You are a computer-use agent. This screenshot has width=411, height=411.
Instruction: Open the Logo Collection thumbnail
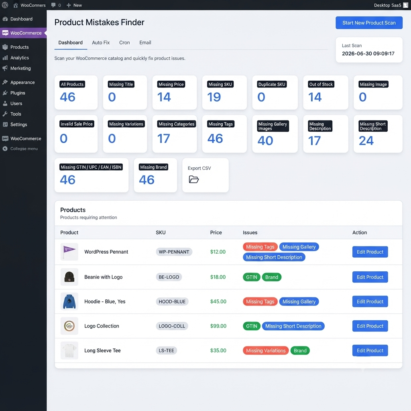(x=69, y=326)
